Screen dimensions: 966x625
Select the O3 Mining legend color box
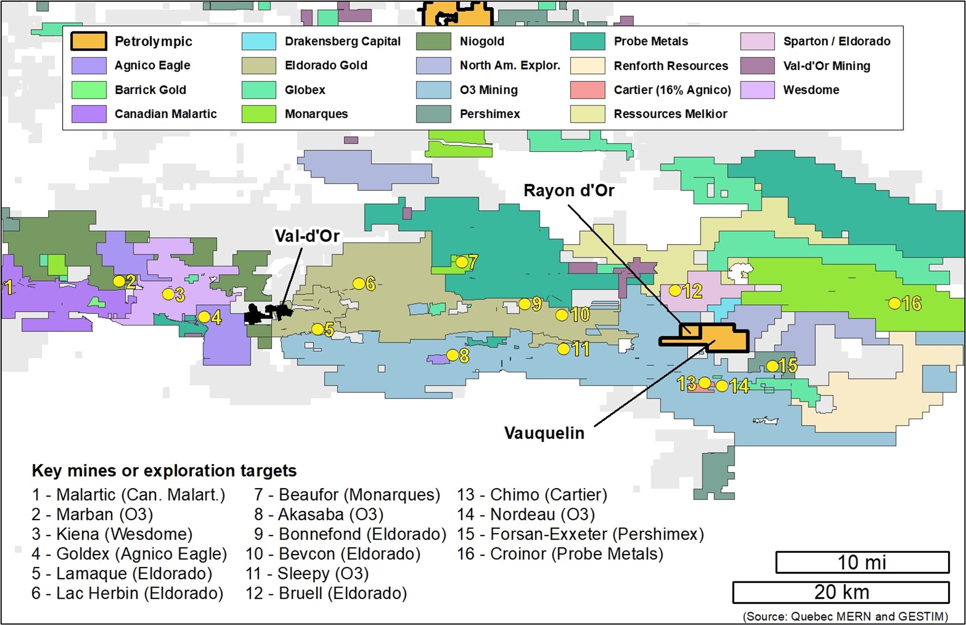pos(433,90)
